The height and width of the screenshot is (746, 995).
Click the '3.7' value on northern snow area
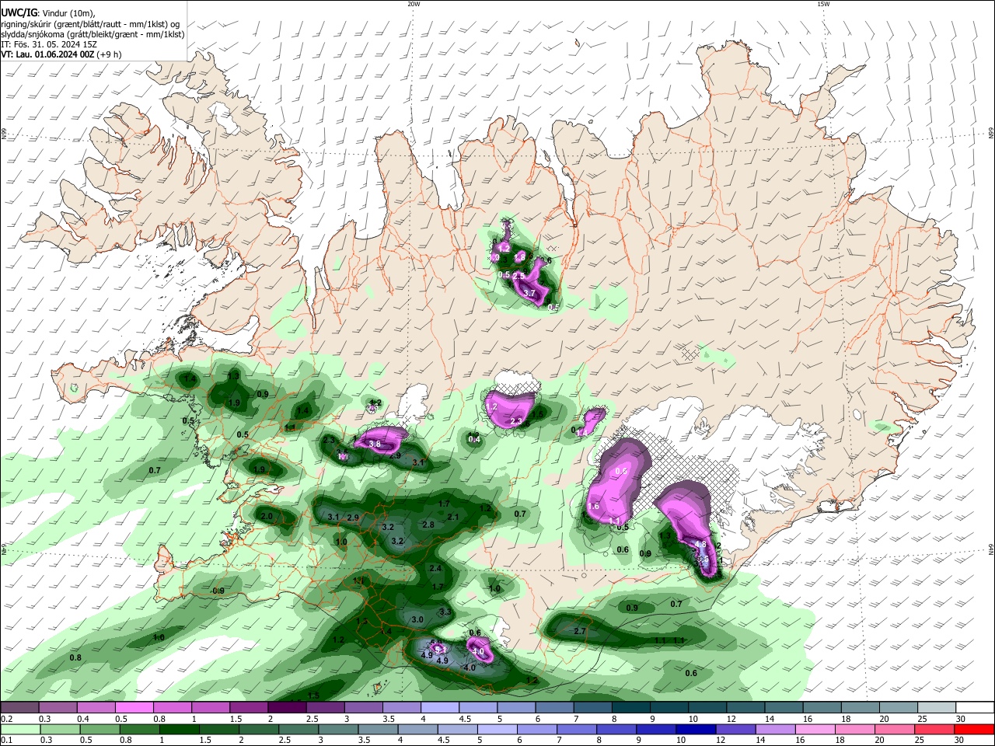tap(529, 293)
